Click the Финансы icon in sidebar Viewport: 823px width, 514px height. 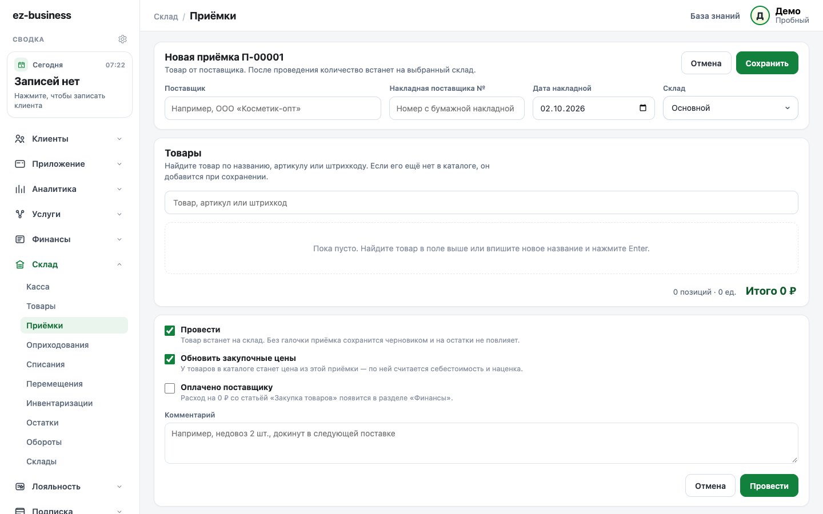click(20, 239)
